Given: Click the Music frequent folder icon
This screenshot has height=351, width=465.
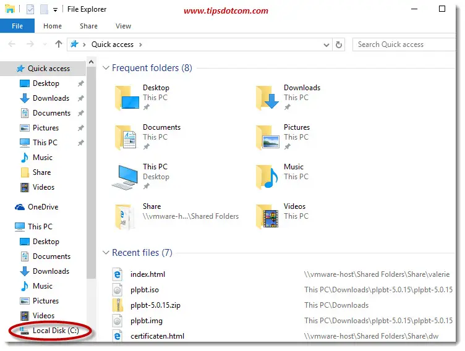Looking at the screenshot, I should point(267,176).
